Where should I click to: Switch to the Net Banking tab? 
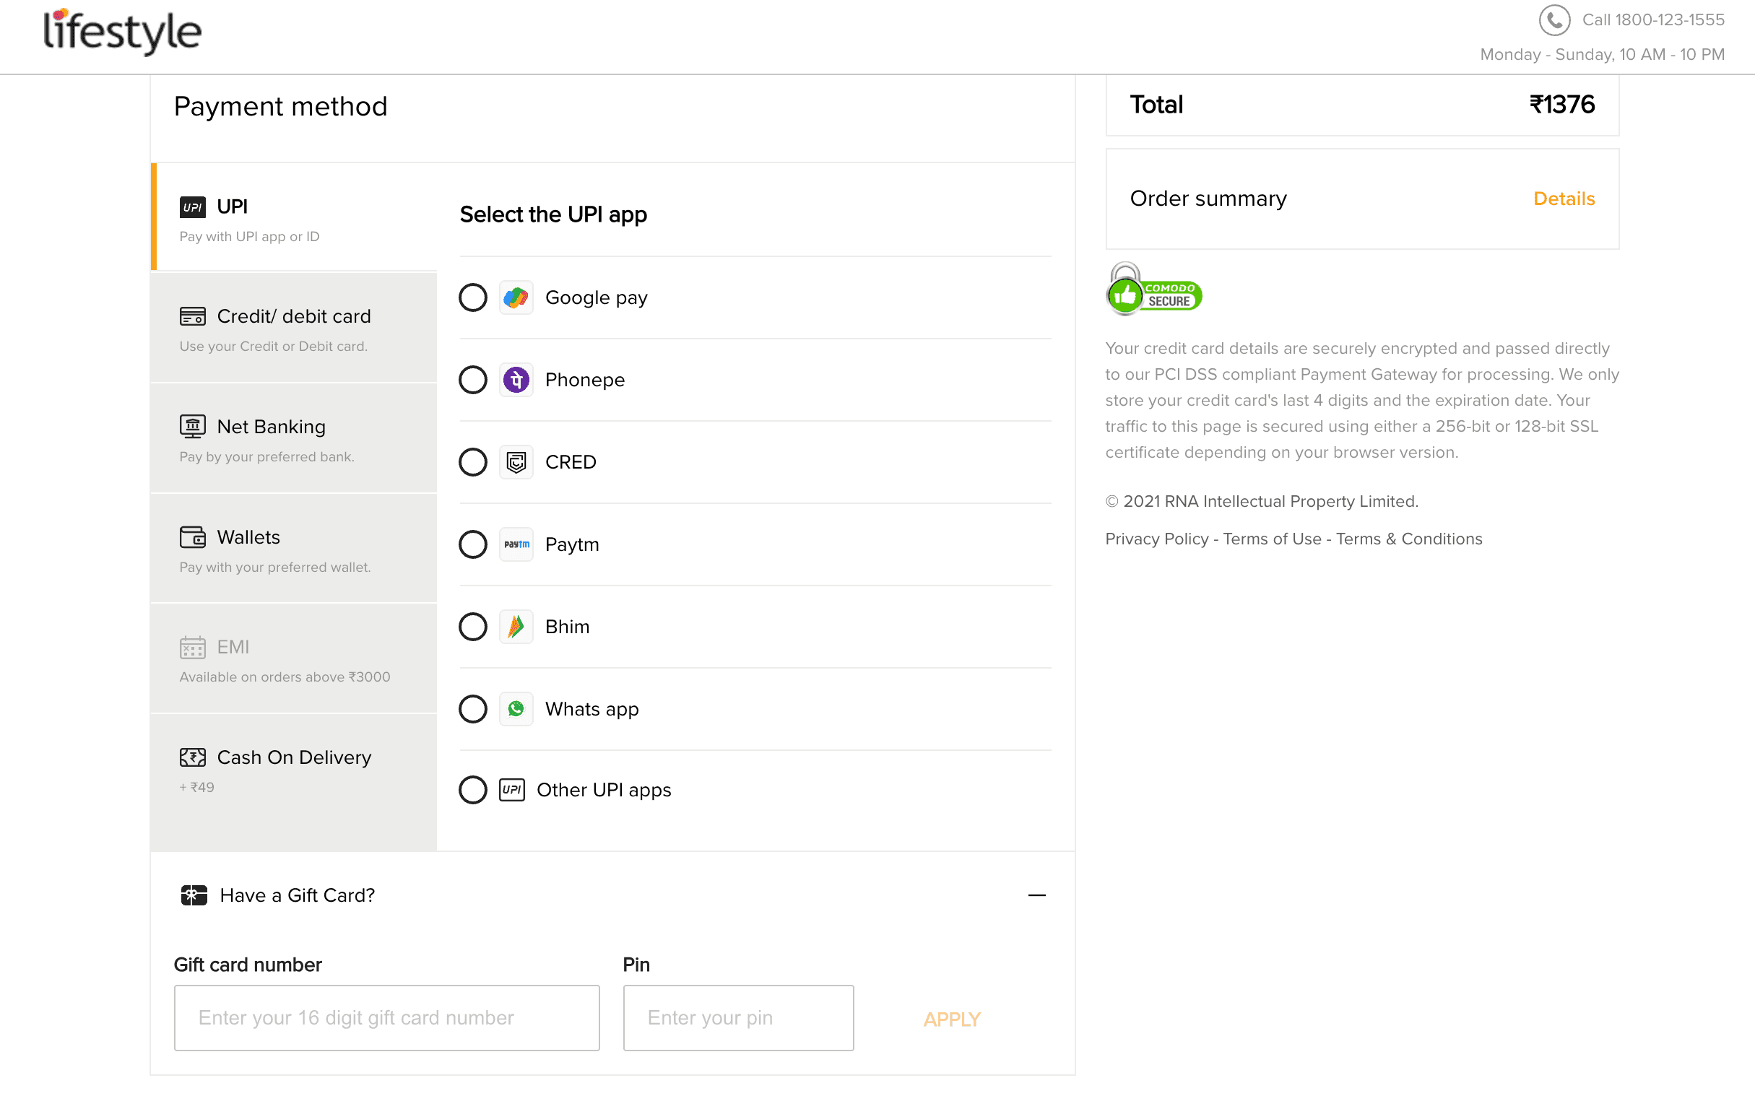click(x=293, y=439)
